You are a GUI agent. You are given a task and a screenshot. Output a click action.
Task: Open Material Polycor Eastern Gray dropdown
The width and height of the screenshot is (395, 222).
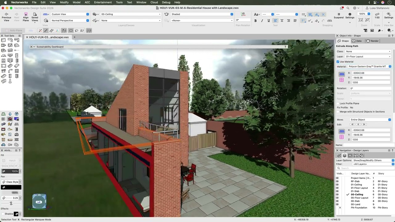click(x=370, y=67)
